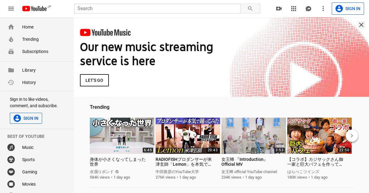Open the YouTube apps grid icon
This screenshot has width=369, height=193.
pos(294,9)
